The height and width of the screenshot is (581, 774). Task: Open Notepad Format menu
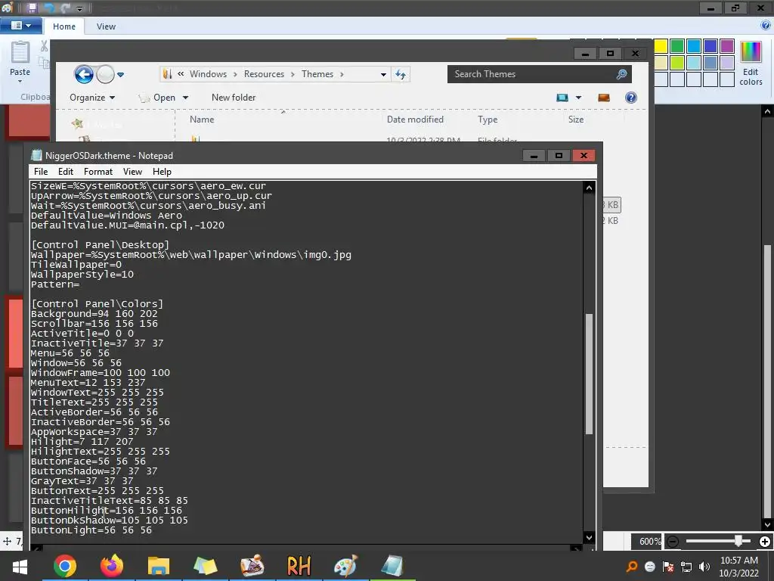[x=98, y=172]
